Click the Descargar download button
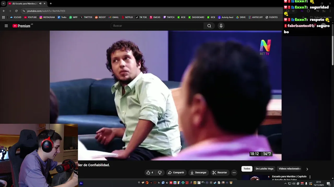Image resolution: width=334 pixels, height=187 pixels. pos(198,172)
